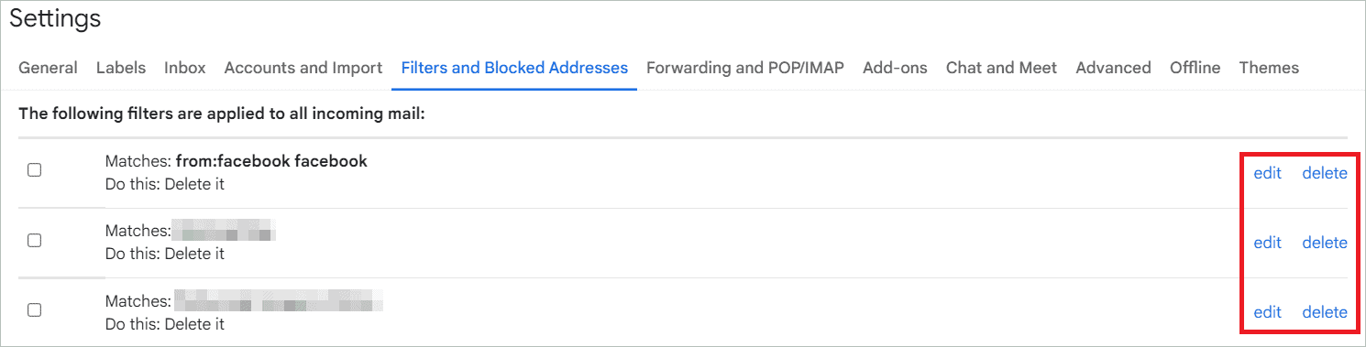1366x347 pixels.
Task: Open the General settings tab
Action: [48, 68]
